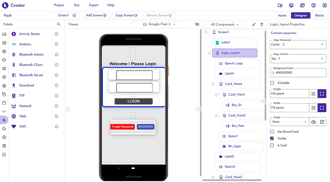Enable the Clickable checkbox
This screenshot has width=330, height=182.
point(272,83)
